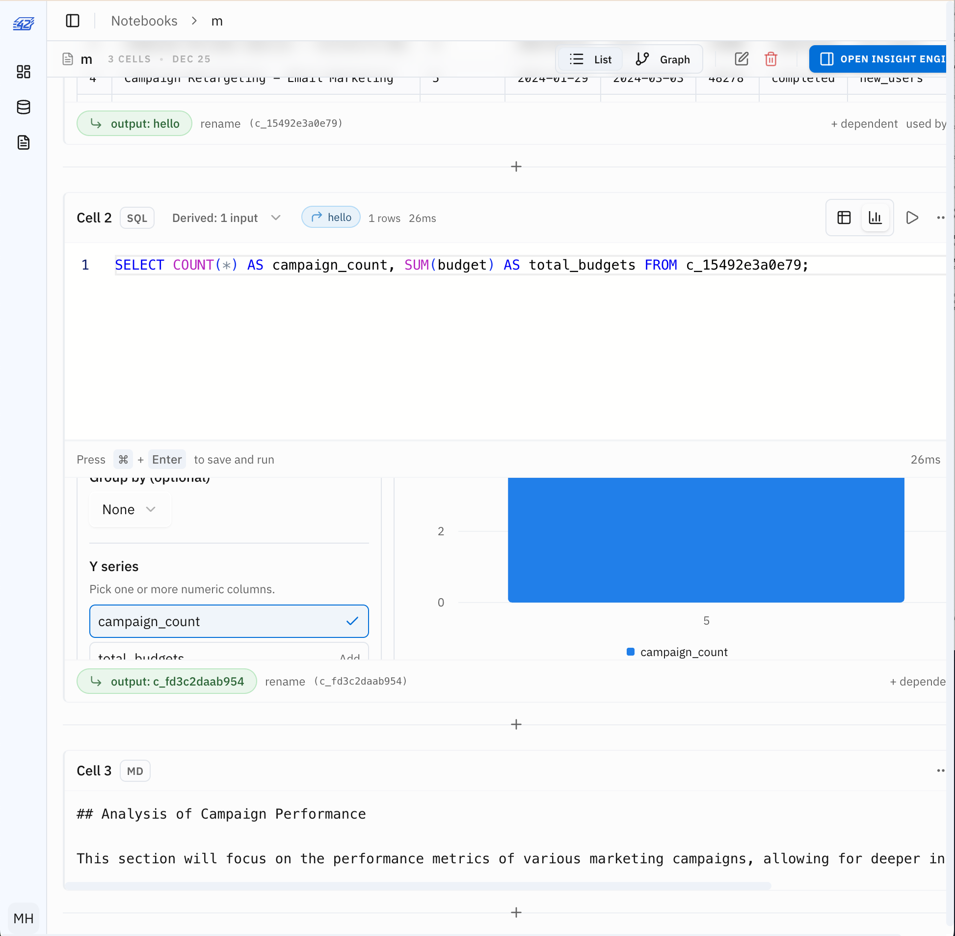Viewport: 955px width, 936px height.
Task: Open Cell 3 options menu
Action: pos(941,771)
